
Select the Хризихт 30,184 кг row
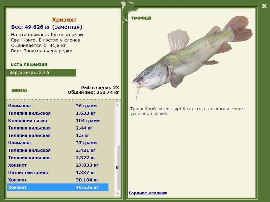tap(58, 180)
